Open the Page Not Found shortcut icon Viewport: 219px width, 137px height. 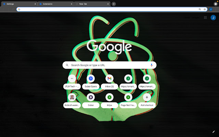click(128, 97)
